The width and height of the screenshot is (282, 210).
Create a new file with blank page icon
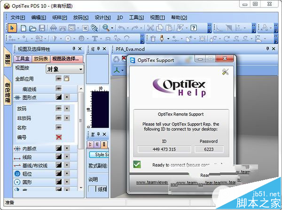23,28
